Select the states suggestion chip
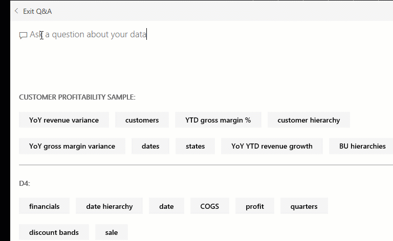393x241 pixels. [x=195, y=146]
